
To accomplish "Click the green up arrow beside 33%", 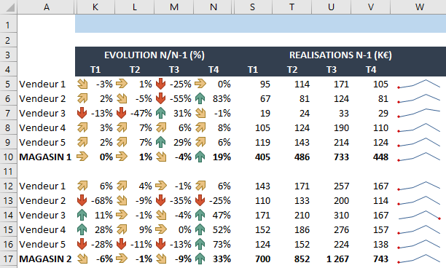I will (200, 259).
